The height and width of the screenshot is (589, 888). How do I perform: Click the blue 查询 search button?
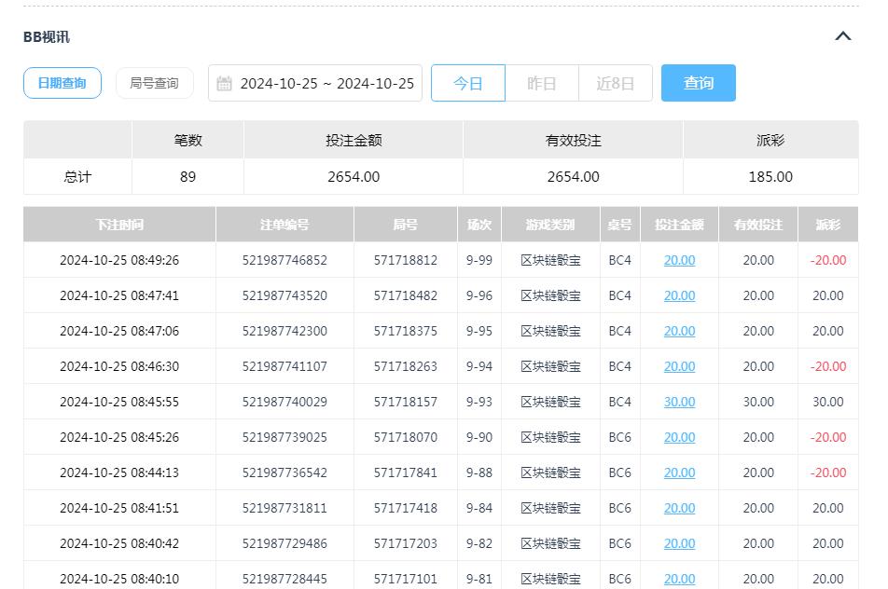(x=698, y=83)
